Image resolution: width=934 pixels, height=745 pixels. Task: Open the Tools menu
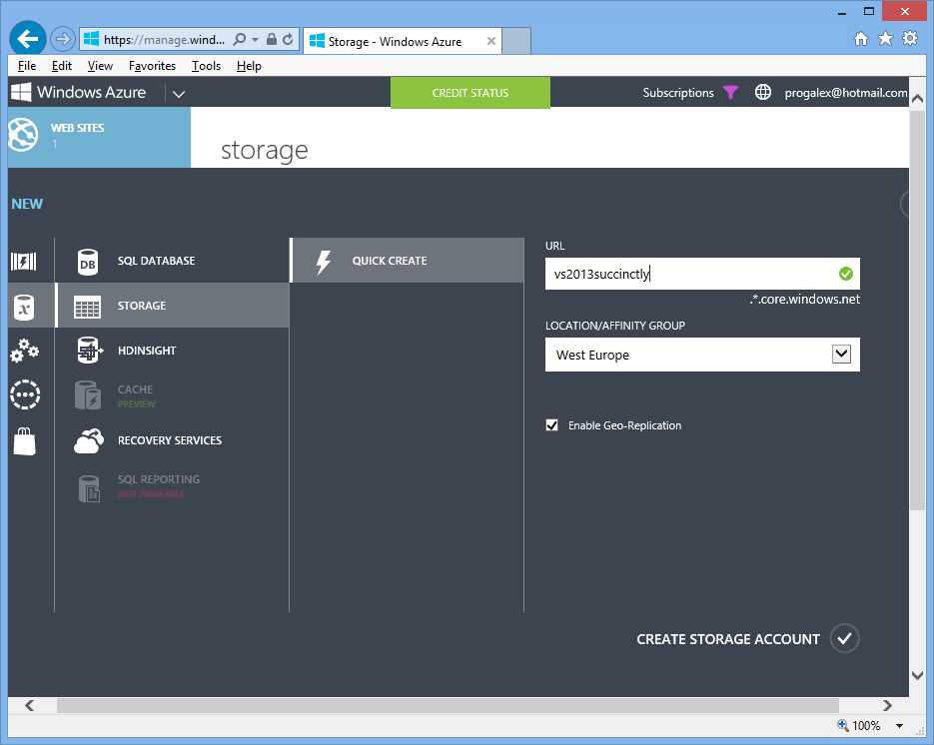pyautogui.click(x=206, y=66)
